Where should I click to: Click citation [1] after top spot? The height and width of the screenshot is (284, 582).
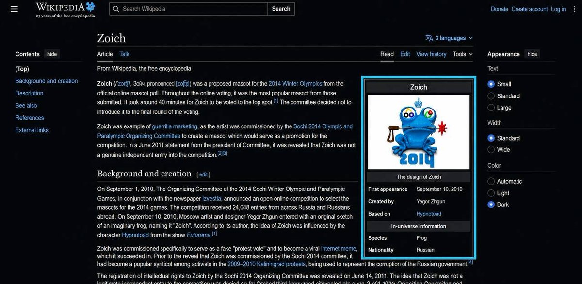pos(276,101)
